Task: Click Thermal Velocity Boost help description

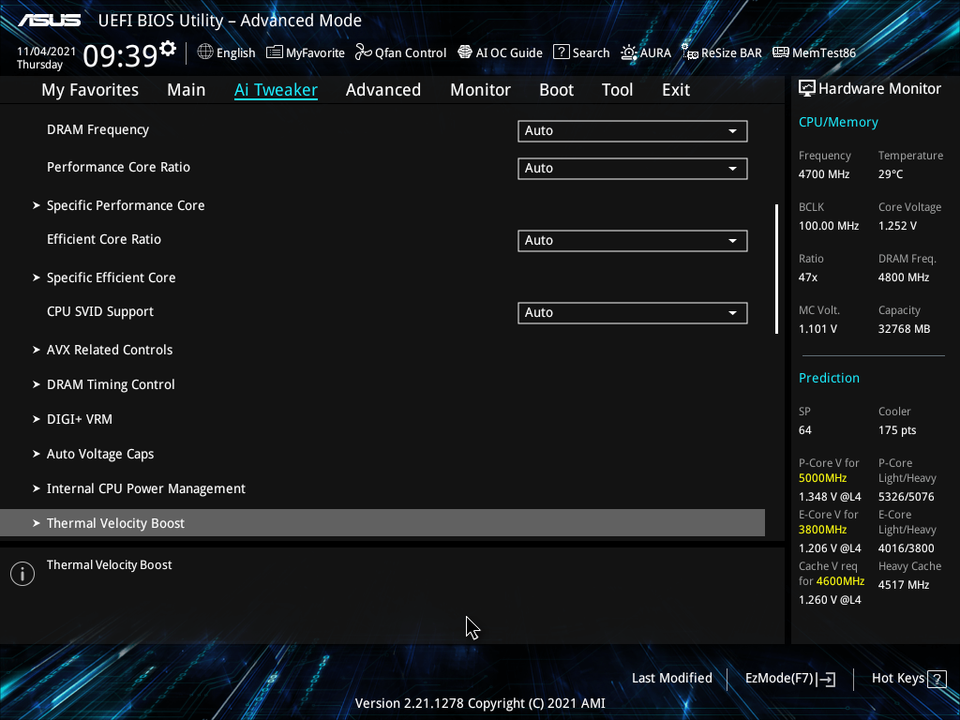Action: tap(110, 565)
